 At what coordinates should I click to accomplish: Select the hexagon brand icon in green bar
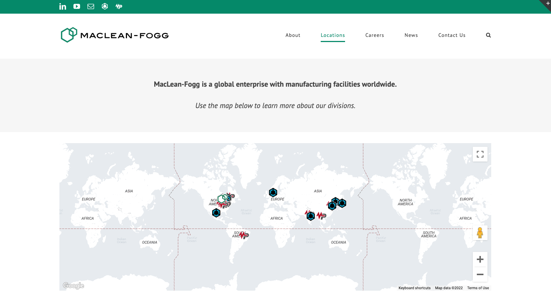click(x=104, y=6)
